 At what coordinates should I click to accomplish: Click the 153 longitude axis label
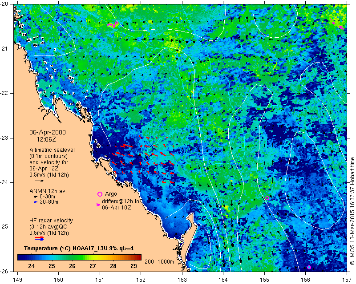click(x=182, y=280)
